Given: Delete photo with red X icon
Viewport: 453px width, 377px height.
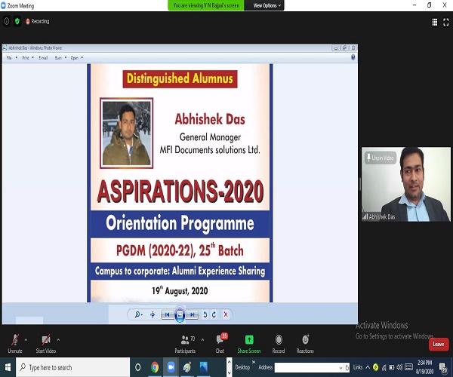Looking at the screenshot, I should tap(226, 314).
